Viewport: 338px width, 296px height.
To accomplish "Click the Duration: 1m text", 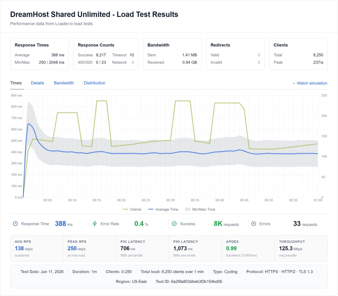I will pyautogui.click(x=84, y=272).
